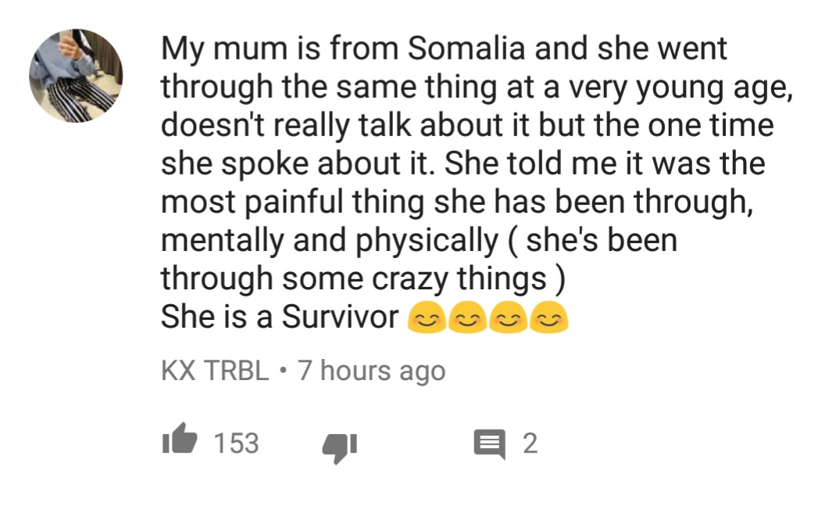The height and width of the screenshot is (513, 836).
Task: Click the reply count number 2
Action: [530, 443]
